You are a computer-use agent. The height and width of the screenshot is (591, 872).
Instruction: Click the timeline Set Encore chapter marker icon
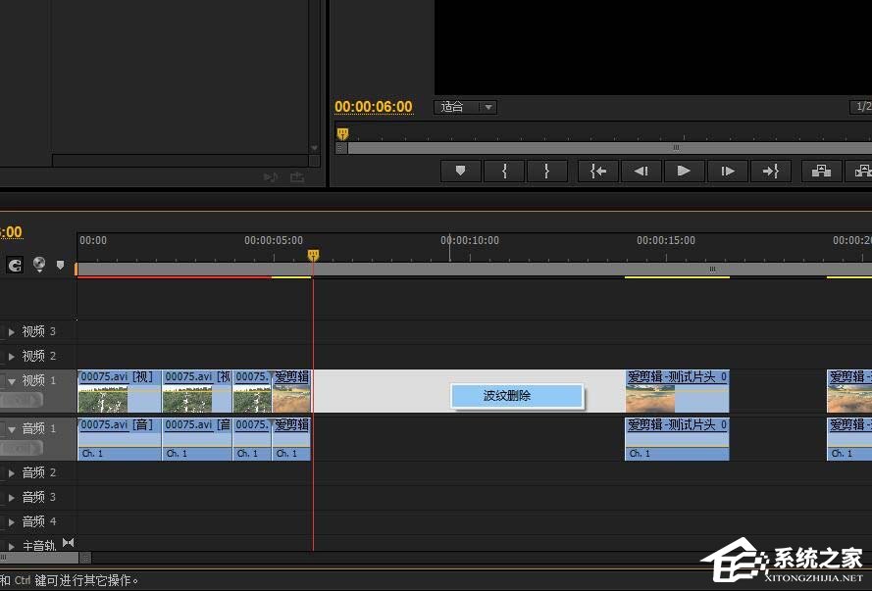click(39, 265)
